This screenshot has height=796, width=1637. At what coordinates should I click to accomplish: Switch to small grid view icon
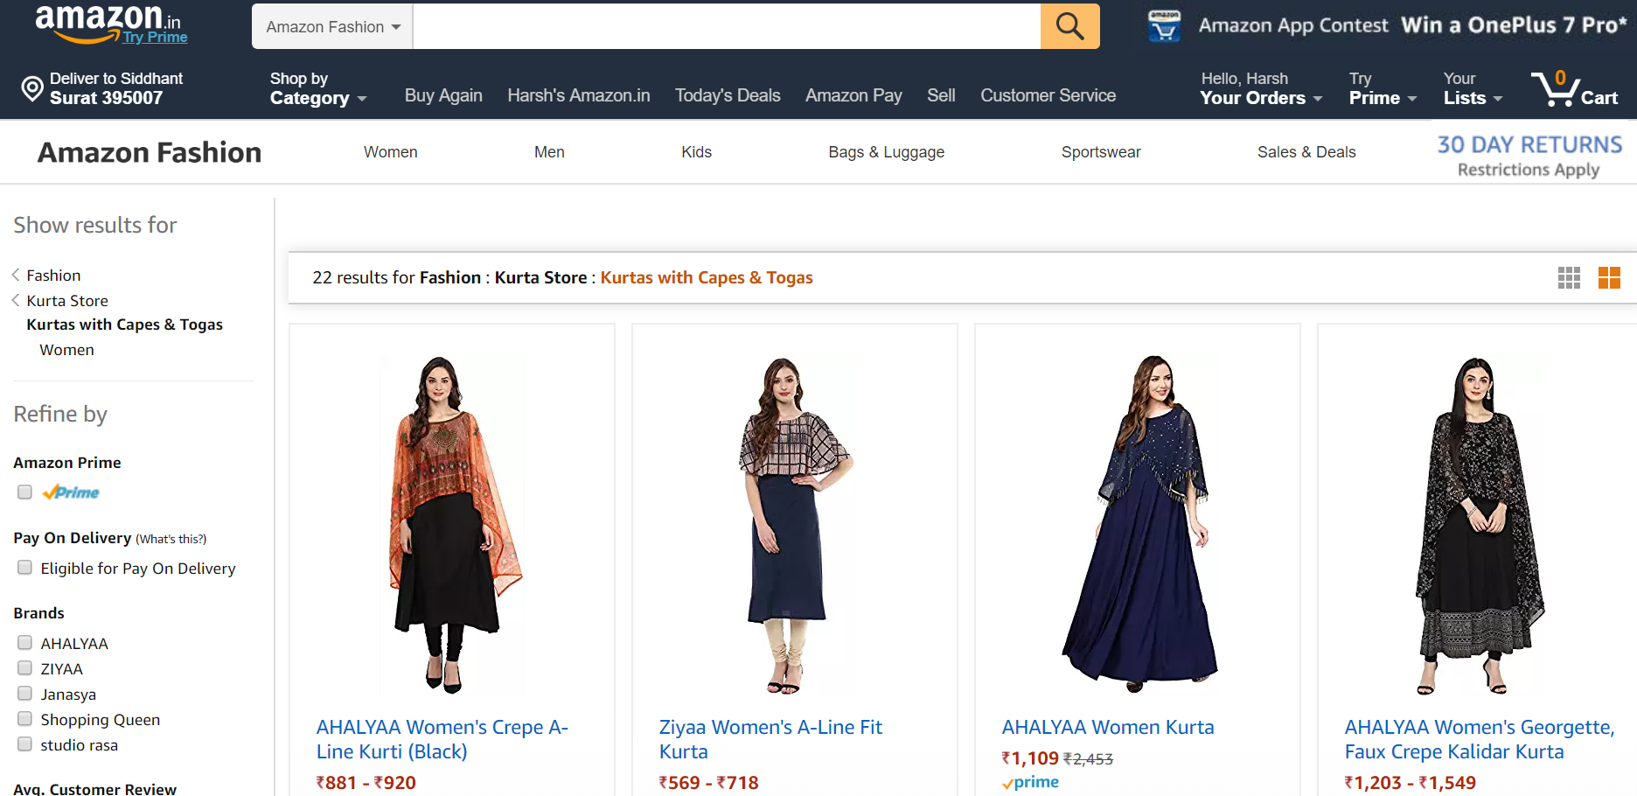point(1569,277)
